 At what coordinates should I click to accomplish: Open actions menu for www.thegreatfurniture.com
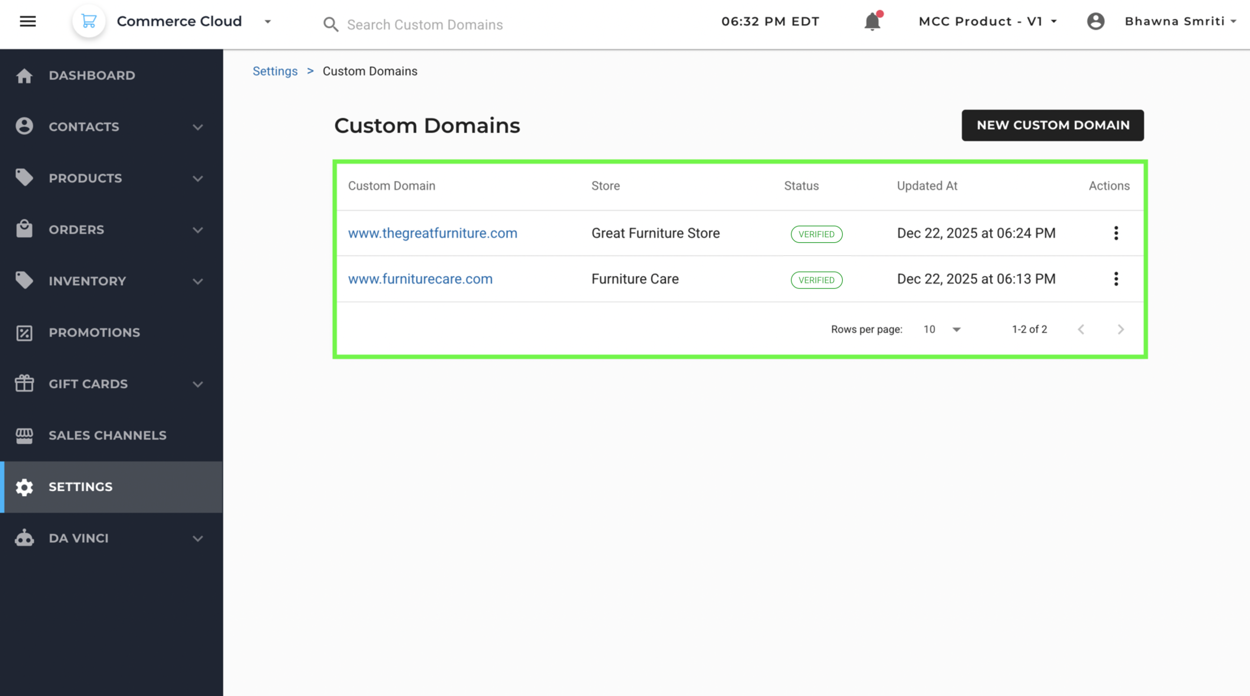1115,233
